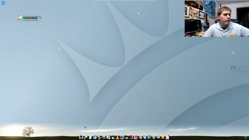Click the blue circle icon at top-left corner

3,3
